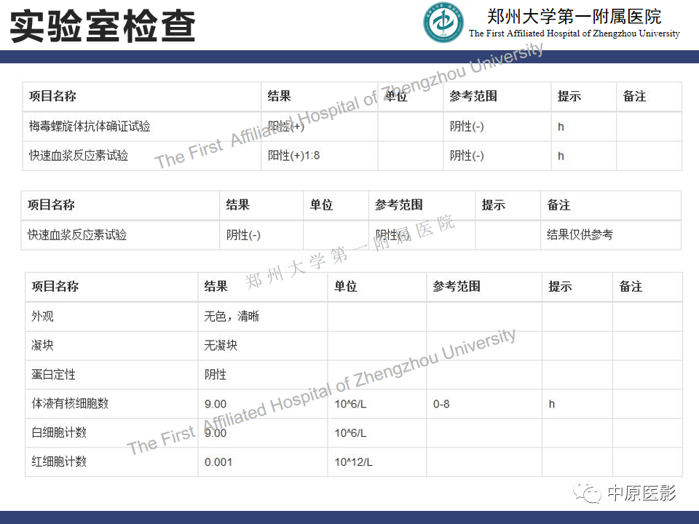Click the 阳性(+) result for 梅毒螺旋体抗体确证试验

(x=285, y=126)
